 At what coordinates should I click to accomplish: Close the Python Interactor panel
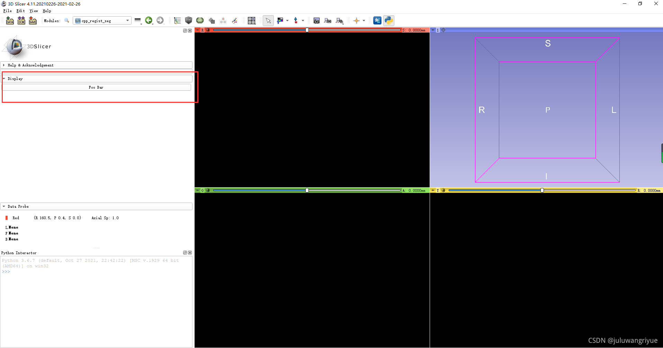pos(190,252)
